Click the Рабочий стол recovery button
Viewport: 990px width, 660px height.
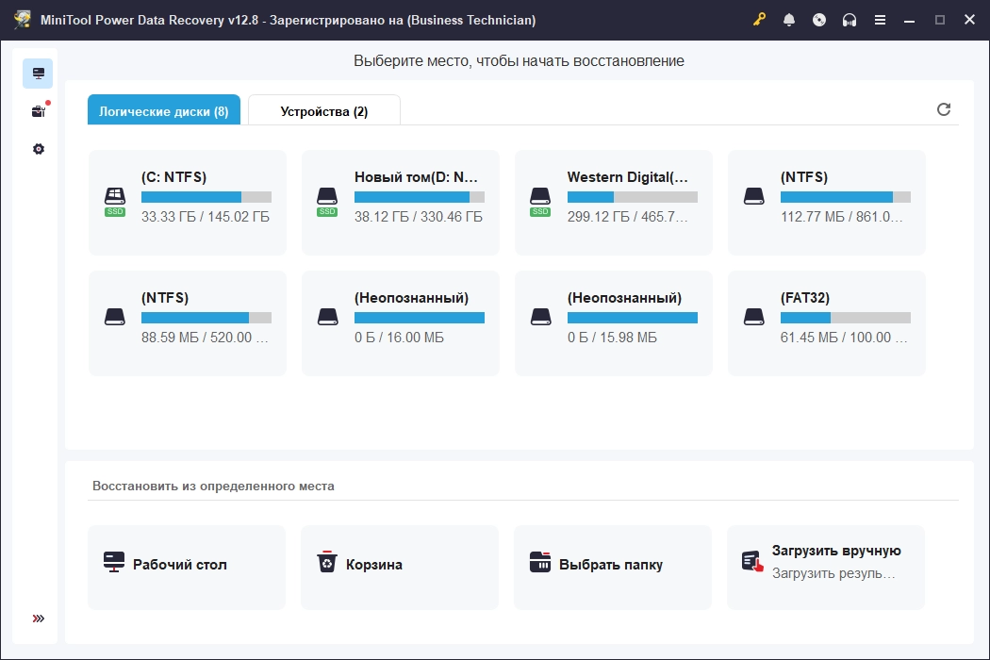coord(187,566)
